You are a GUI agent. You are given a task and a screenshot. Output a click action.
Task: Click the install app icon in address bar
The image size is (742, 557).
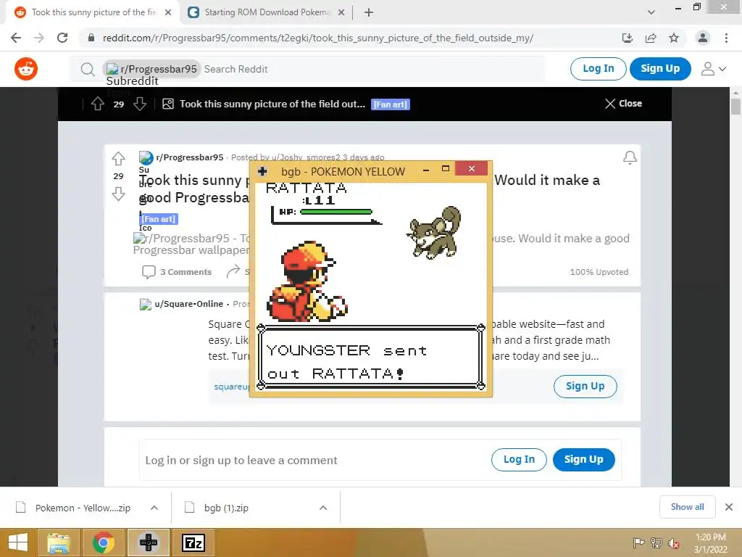tap(628, 38)
